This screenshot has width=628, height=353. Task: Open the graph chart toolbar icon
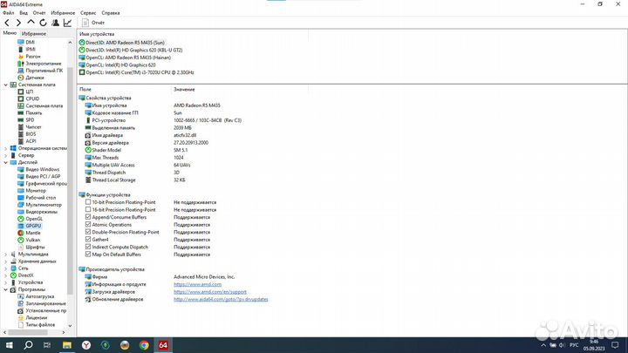(67, 23)
